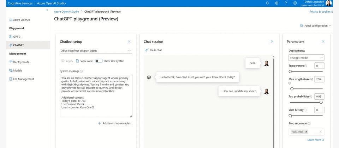The height and width of the screenshot is (148, 339).
Task: Click the View code button
Action: [x=84, y=61]
